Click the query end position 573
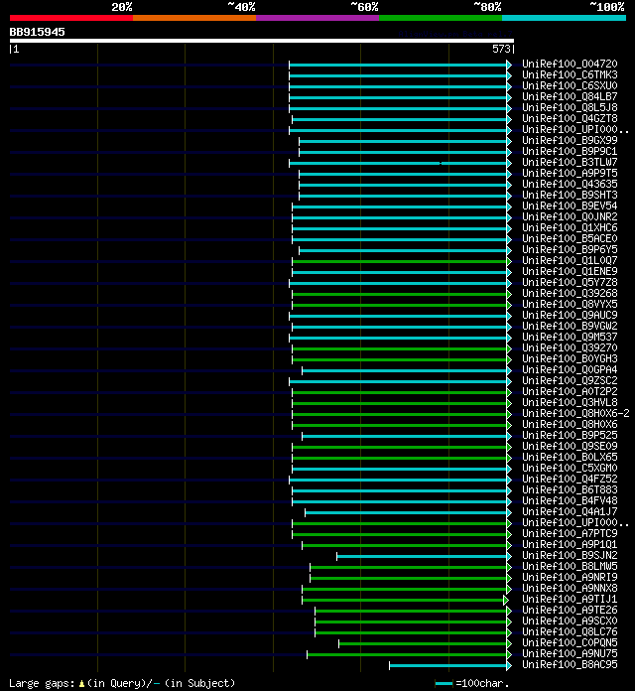The image size is (635, 691). (x=501, y=49)
